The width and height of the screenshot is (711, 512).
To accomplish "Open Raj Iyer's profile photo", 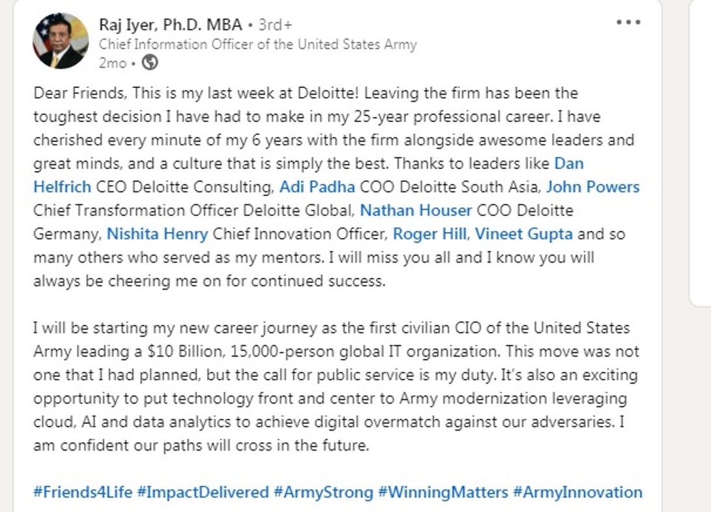I will [x=61, y=41].
